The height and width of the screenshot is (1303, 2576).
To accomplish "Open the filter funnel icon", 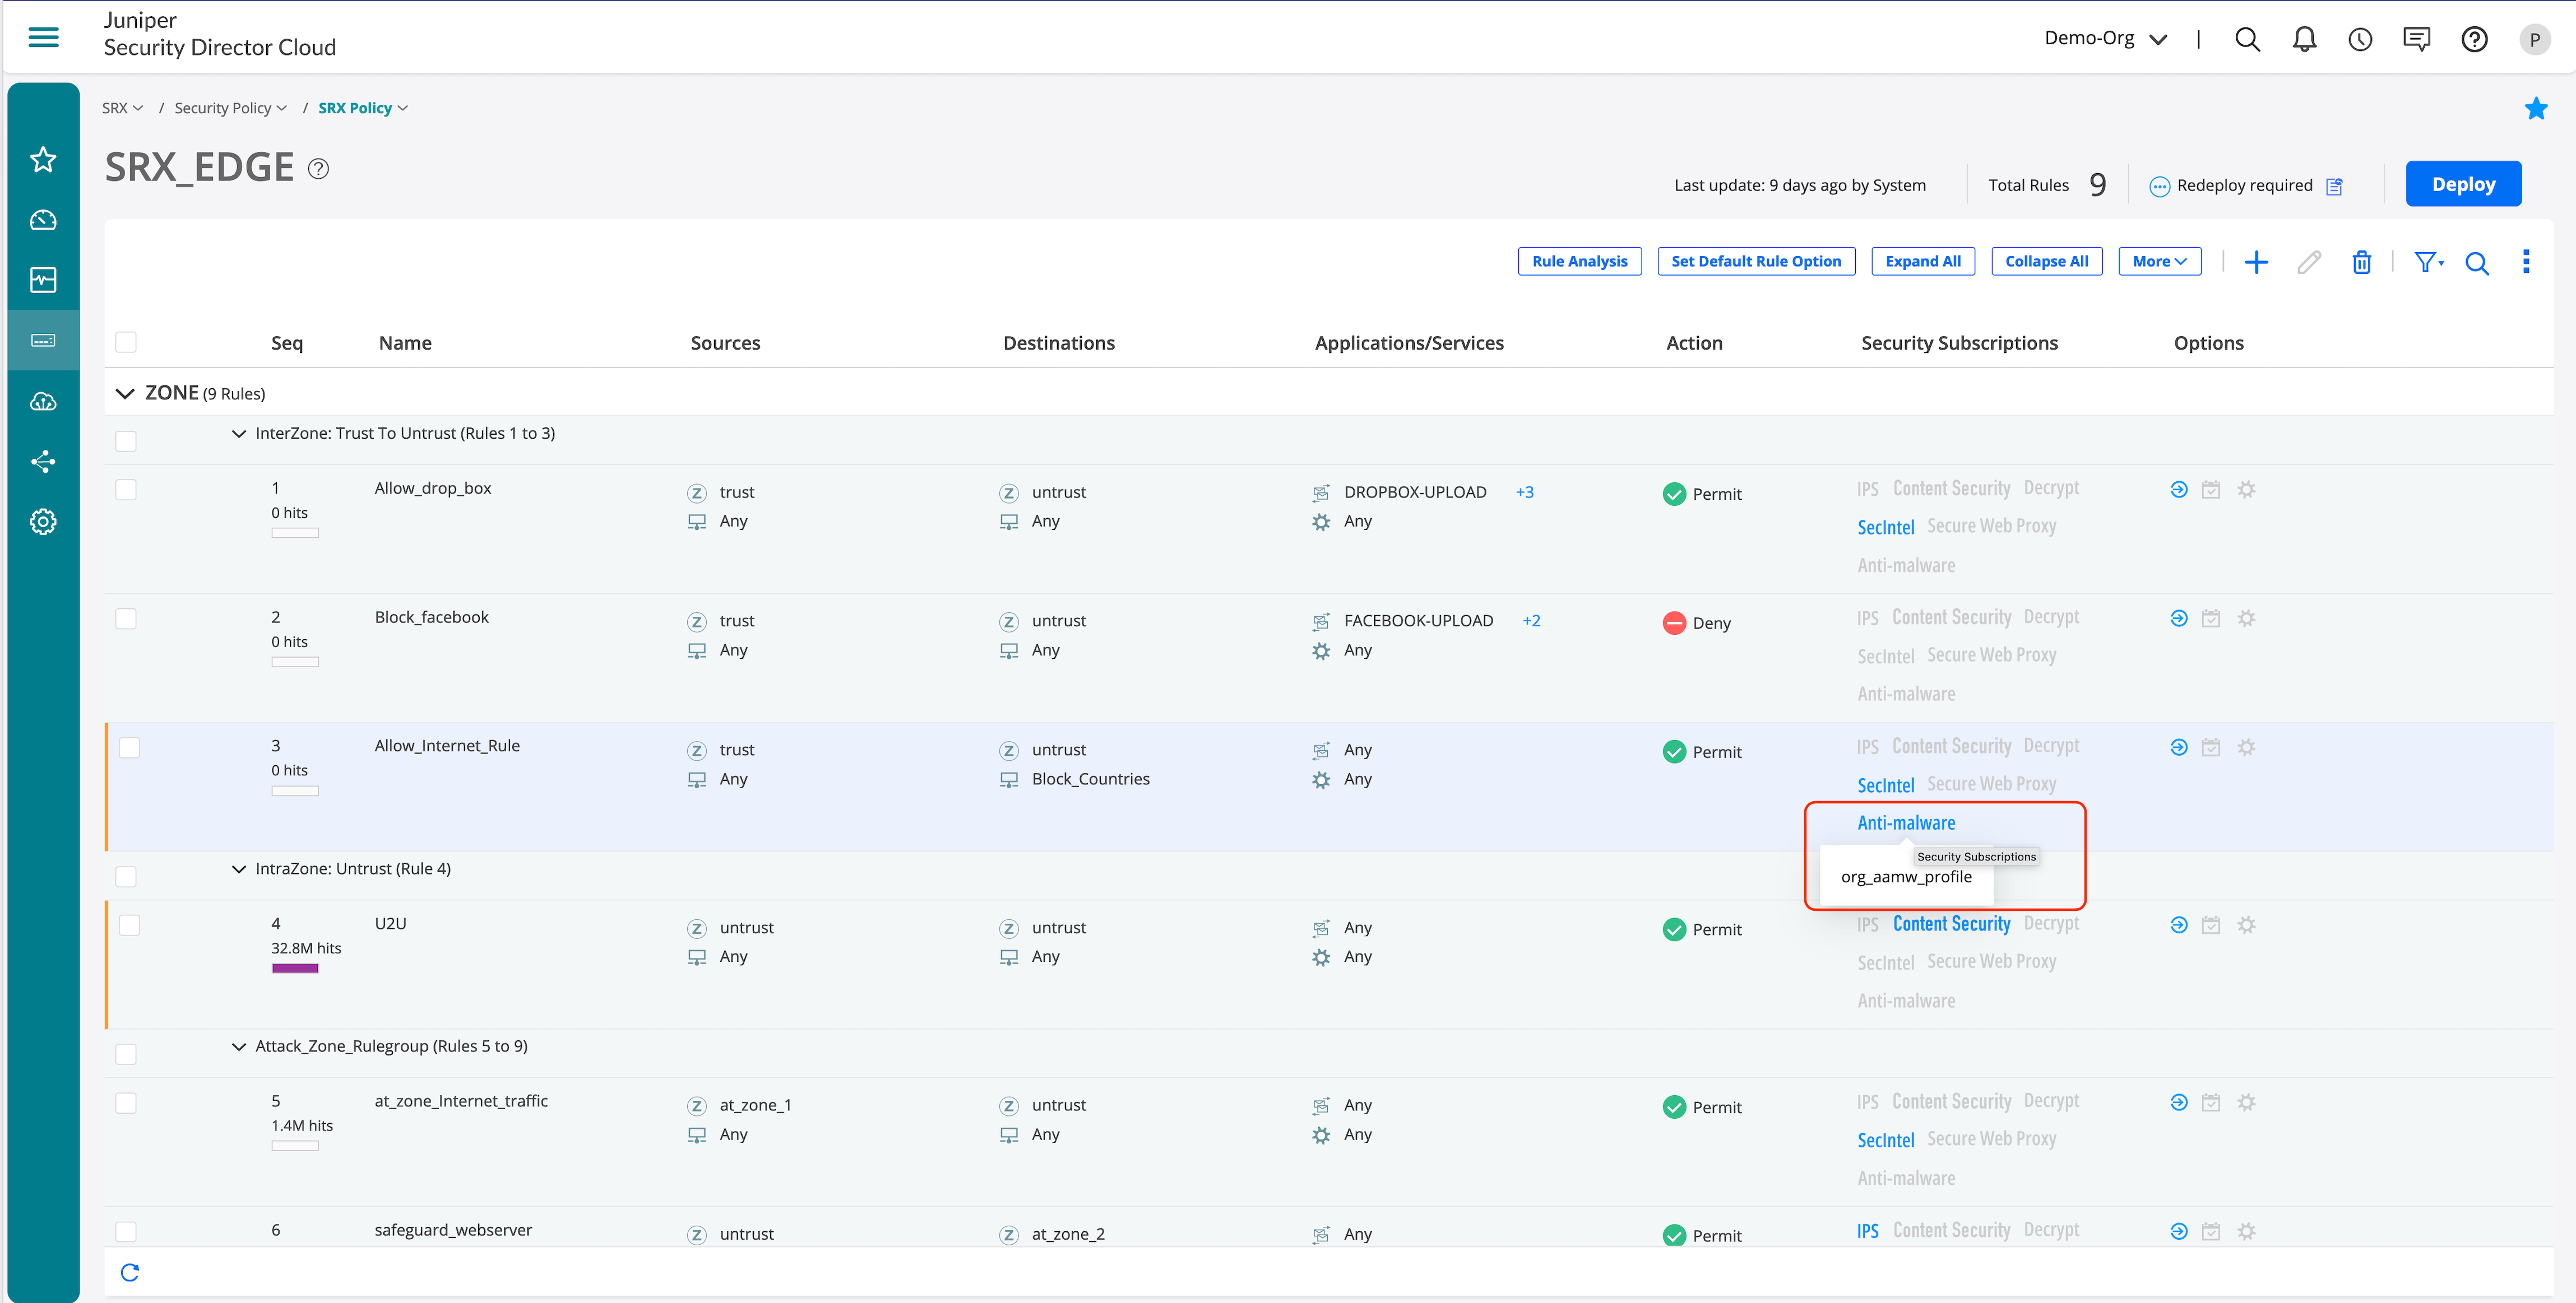I will 2427,262.
